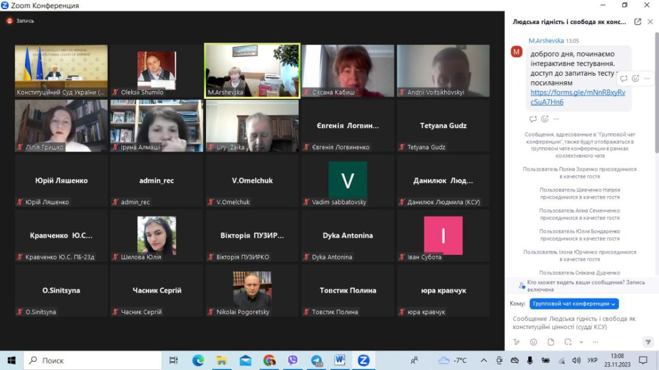Click muted microphone icon on юра кравчук tile
The width and height of the screenshot is (659, 370).
402,312
